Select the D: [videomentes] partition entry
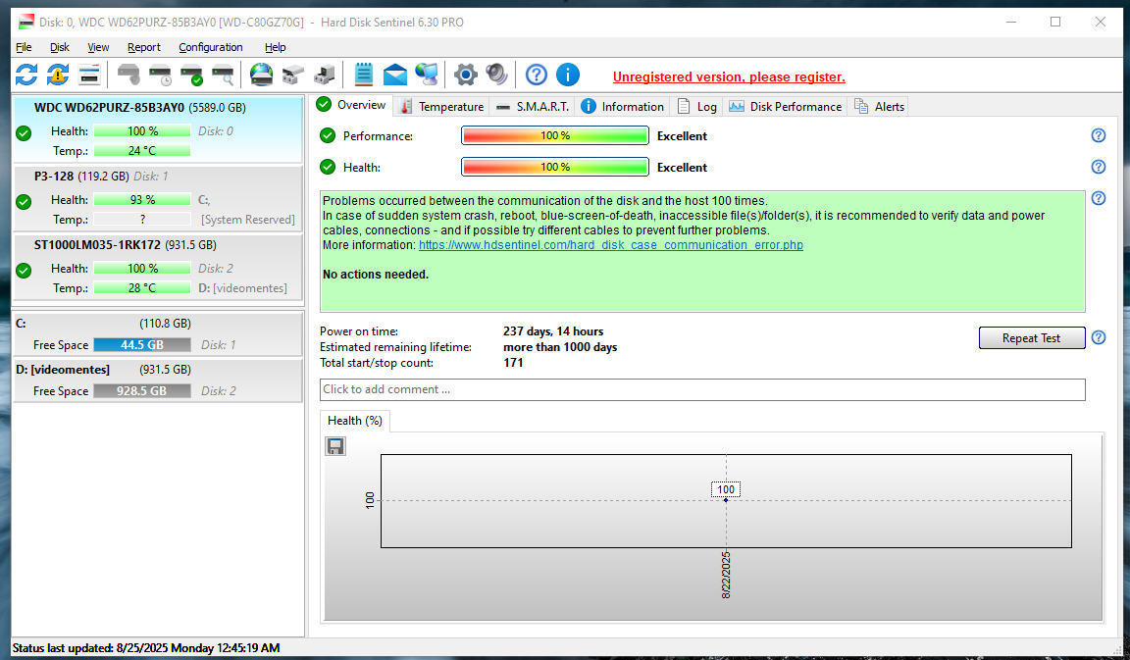The width and height of the screenshot is (1130, 660). (x=158, y=380)
